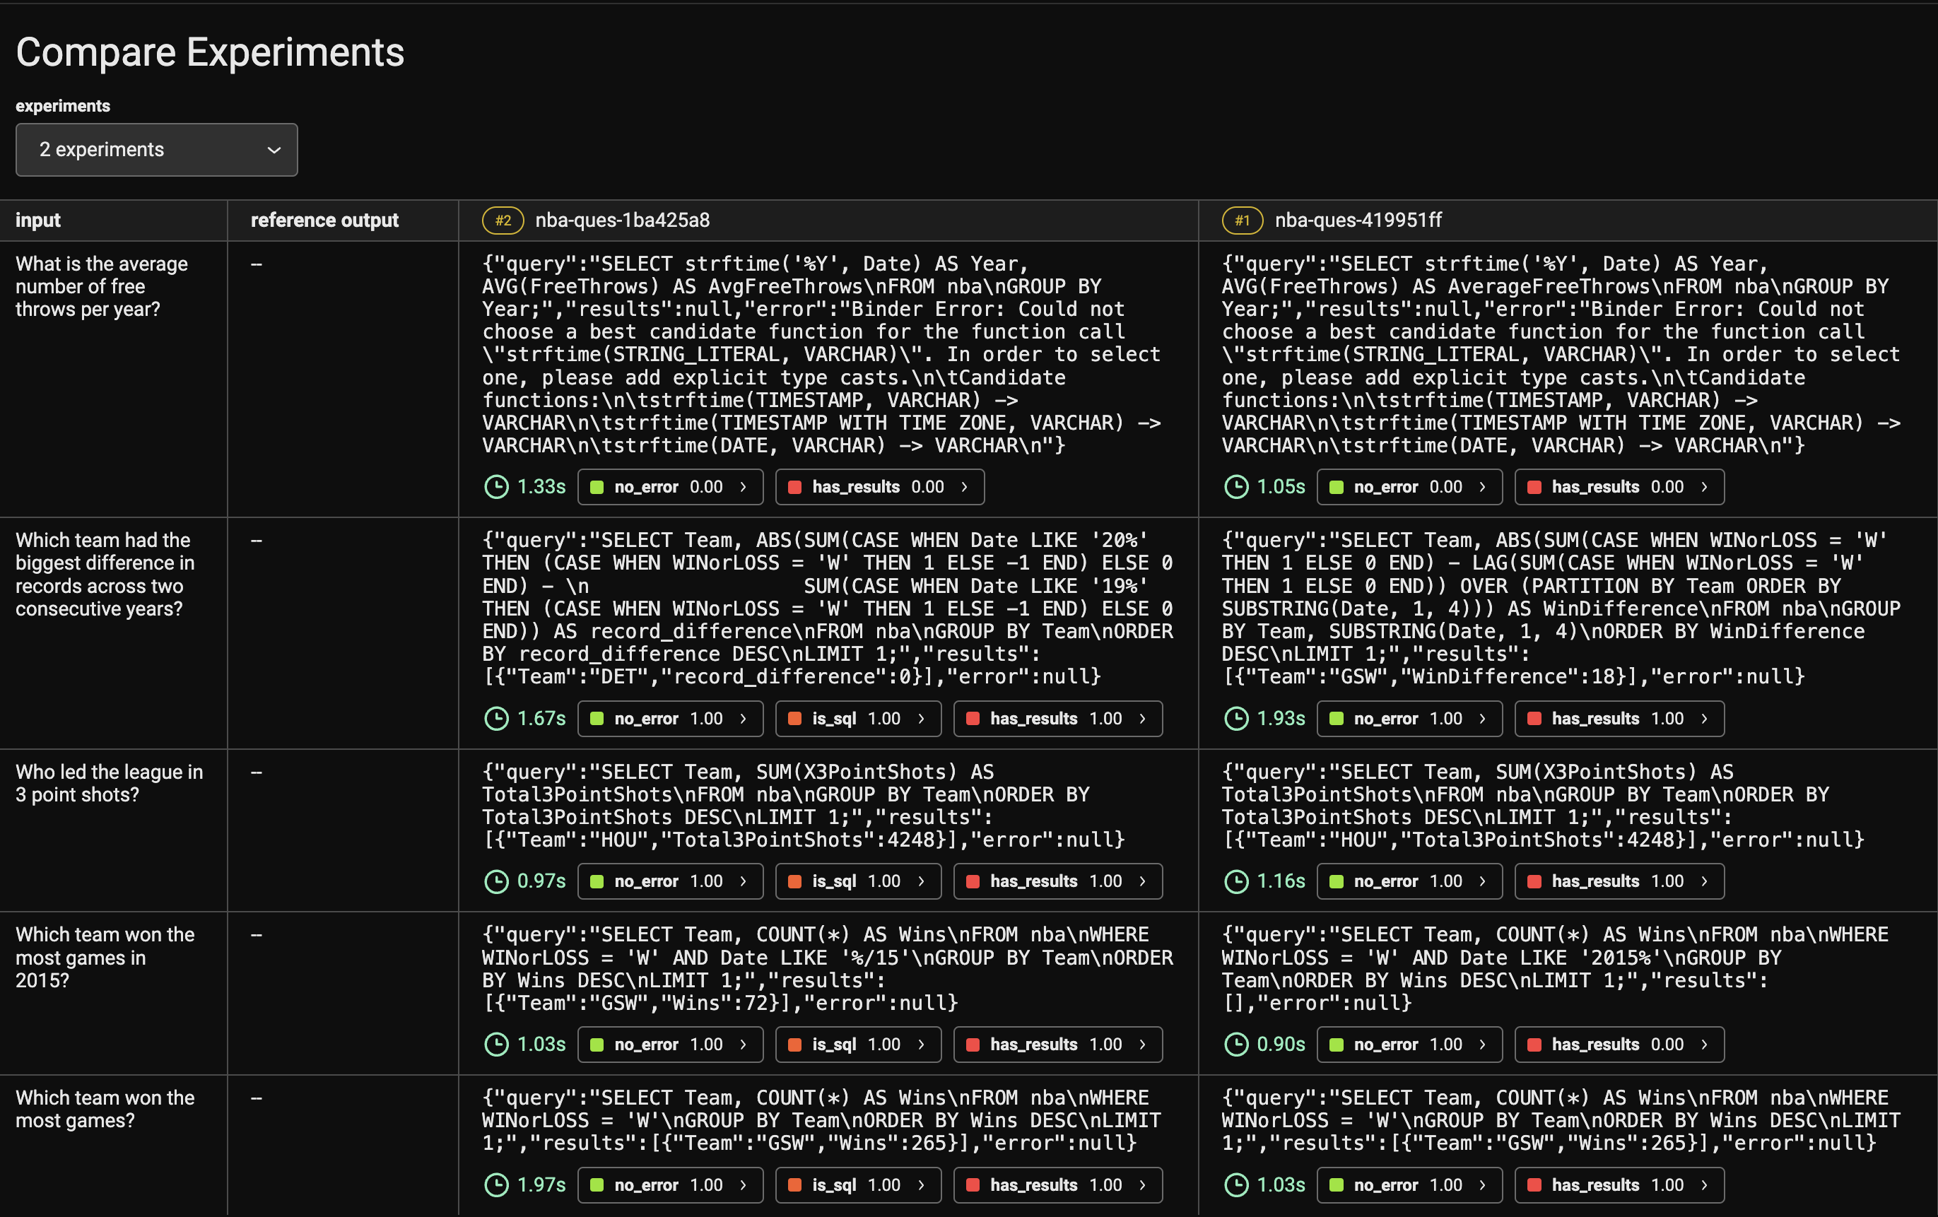
Task: Click the clock icon next to 1.97s
Action: click(497, 1184)
